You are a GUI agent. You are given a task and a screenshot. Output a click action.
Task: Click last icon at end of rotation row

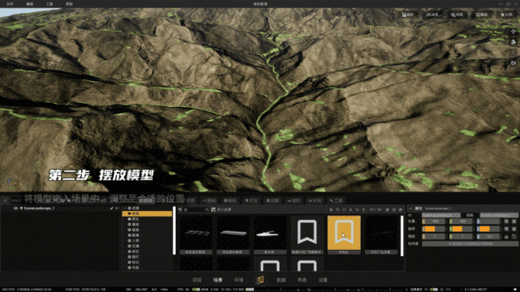[x=513, y=229]
